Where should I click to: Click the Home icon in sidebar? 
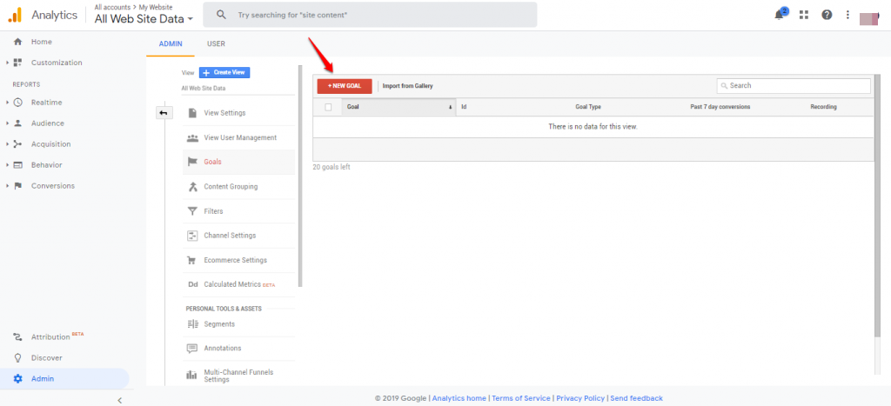(x=18, y=42)
